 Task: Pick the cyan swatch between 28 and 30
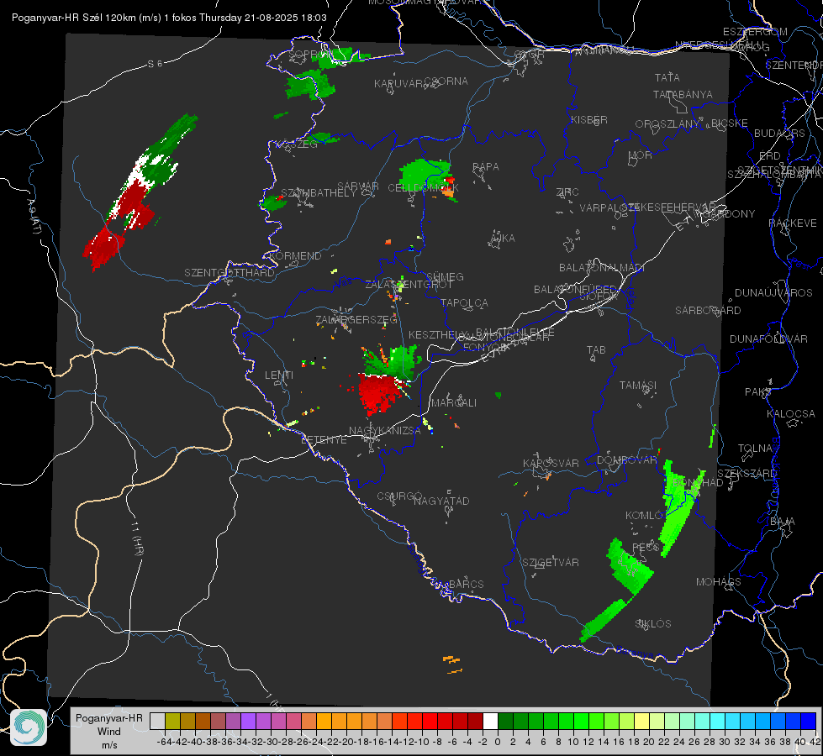[x=717, y=721]
